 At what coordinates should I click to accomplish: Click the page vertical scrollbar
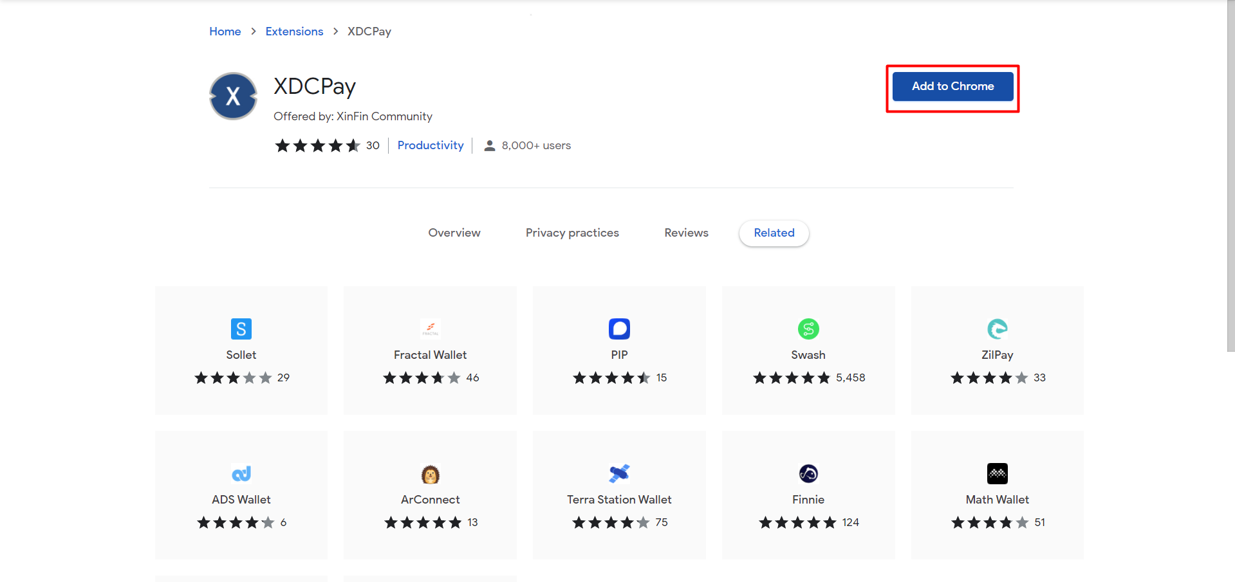1230,176
